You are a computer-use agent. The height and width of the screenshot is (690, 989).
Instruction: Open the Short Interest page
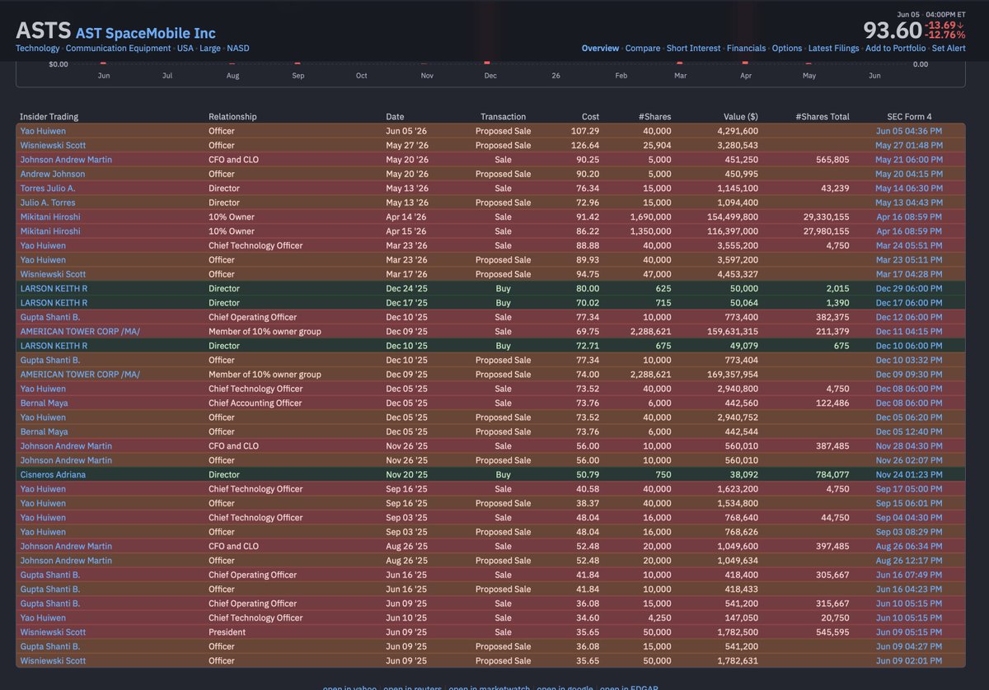[x=693, y=49]
